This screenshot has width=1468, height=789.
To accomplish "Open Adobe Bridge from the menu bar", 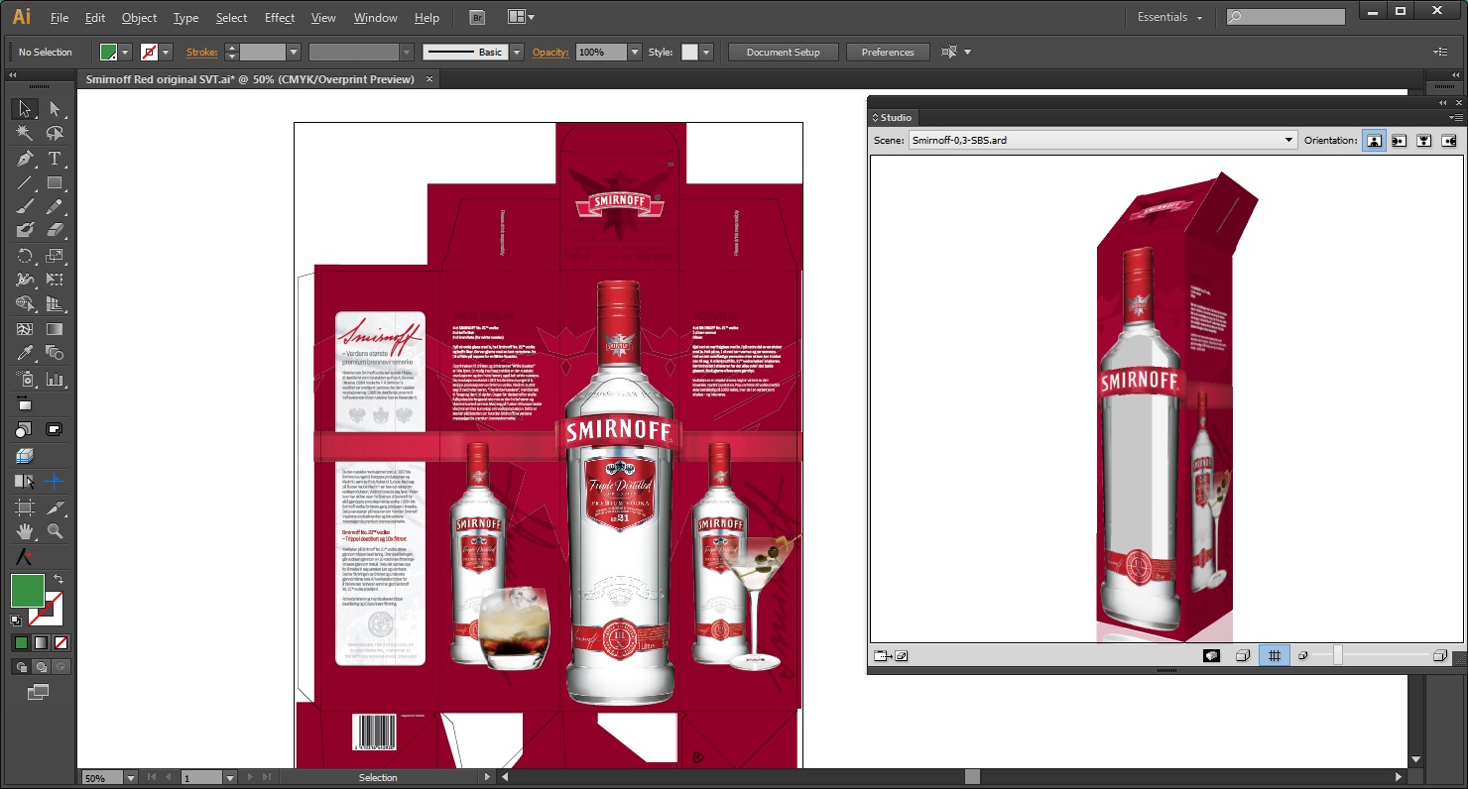I will click(x=477, y=17).
